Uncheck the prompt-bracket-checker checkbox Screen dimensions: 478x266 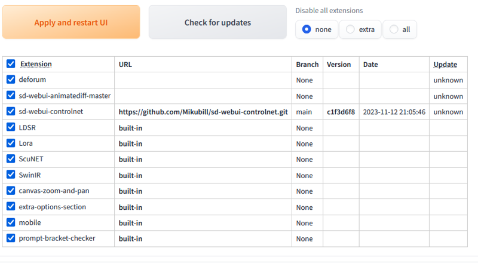click(11, 238)
